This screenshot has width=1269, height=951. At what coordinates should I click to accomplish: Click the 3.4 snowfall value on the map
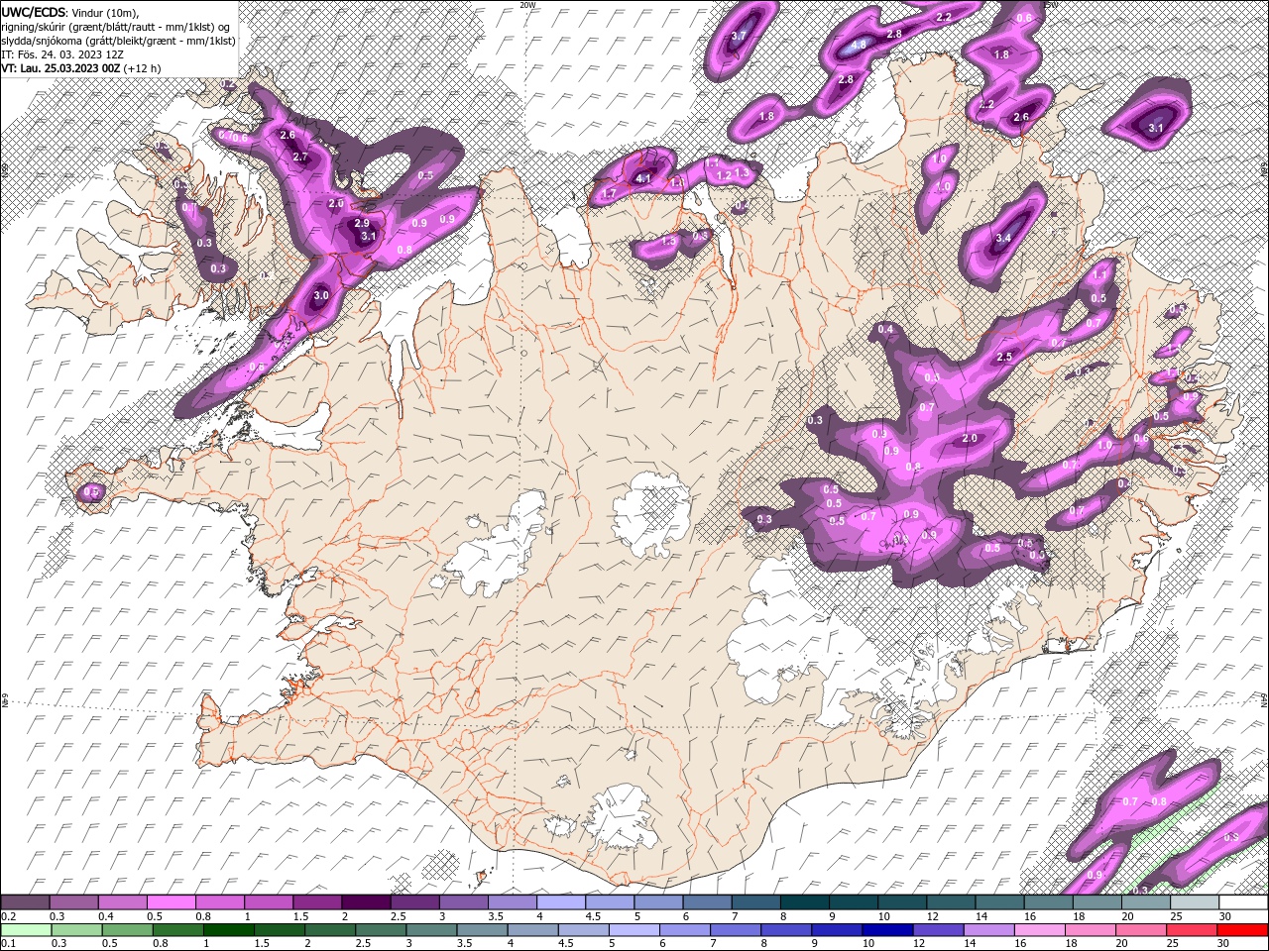point(1003,238)
